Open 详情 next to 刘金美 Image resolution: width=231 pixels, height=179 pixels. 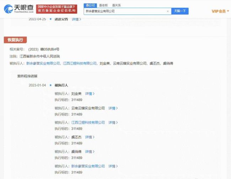click(90, 94)
